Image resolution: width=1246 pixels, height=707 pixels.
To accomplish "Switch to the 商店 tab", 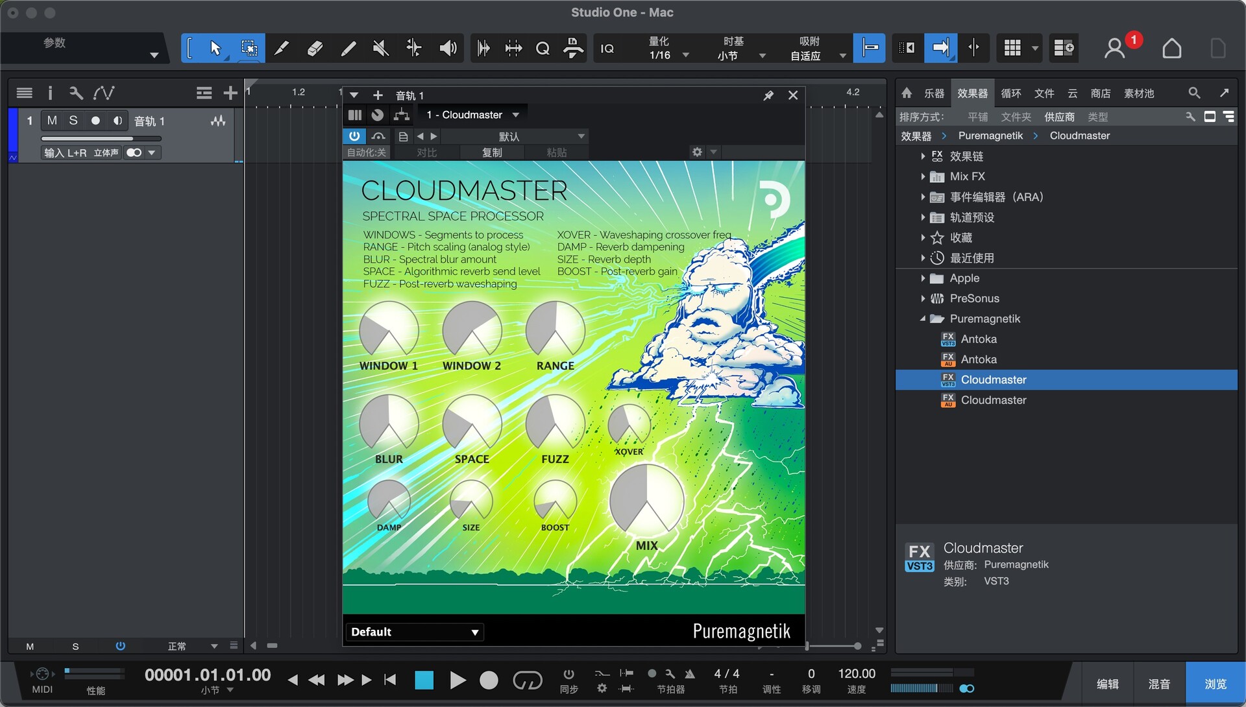I will click(x=1100, y=93).
